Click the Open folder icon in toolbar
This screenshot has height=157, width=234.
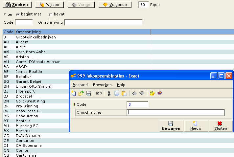point(81,93)
